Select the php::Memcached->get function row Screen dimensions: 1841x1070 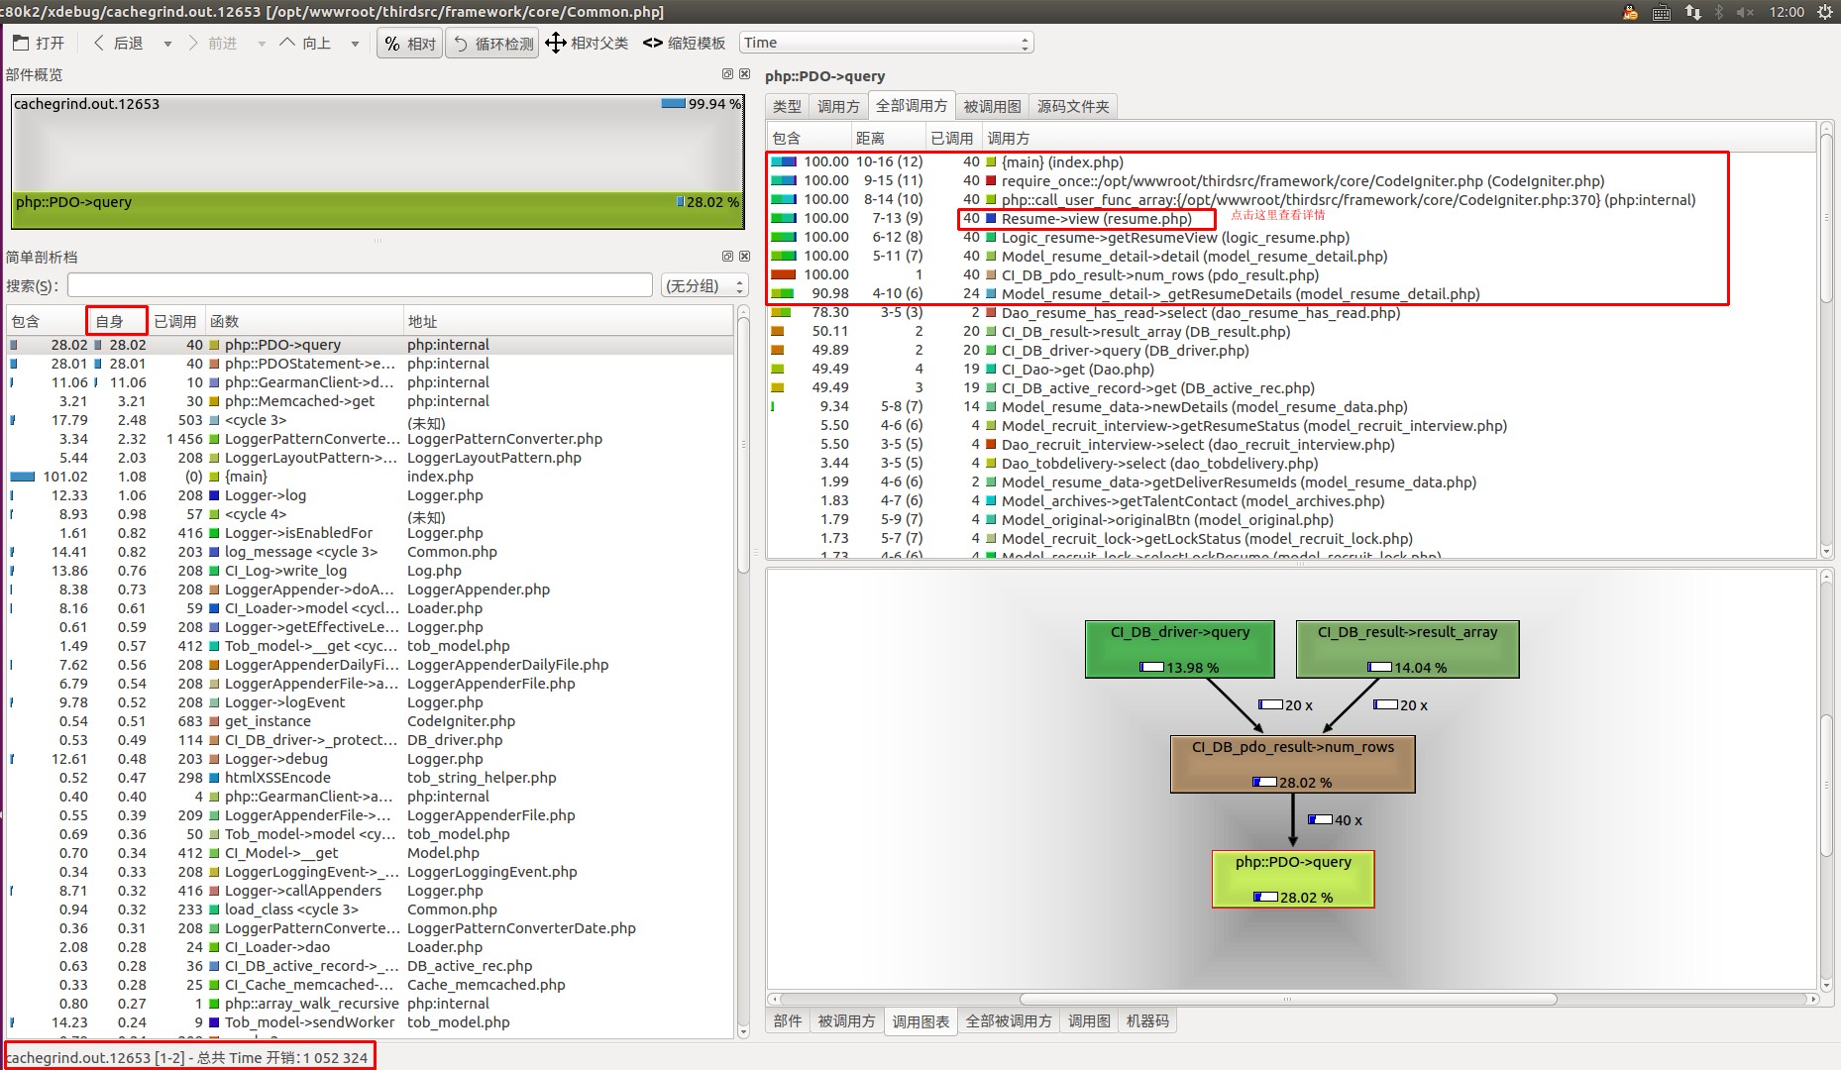(x=371, y=401)
